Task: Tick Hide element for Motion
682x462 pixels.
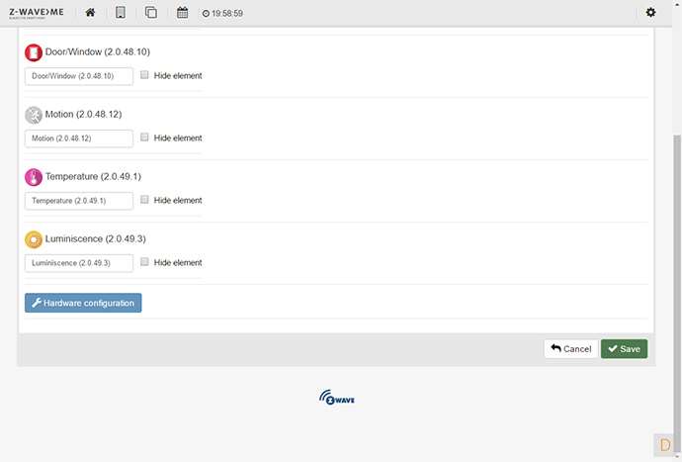Action: [144, 138]
